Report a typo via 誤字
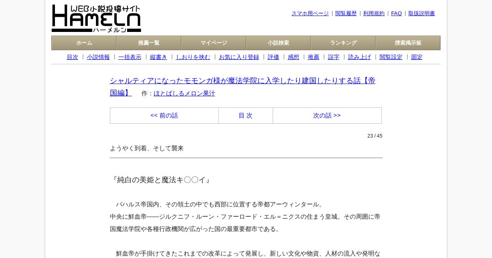The height and width of the screenshot is (258, 492). 334,57
